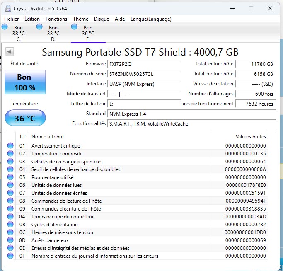Screen dimensions: 283x271
Task: Click status dot for Température composite row
Action: coord(10,153)
